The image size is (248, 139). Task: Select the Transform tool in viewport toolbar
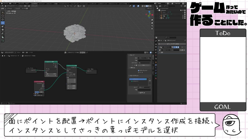tap(3, 30)
